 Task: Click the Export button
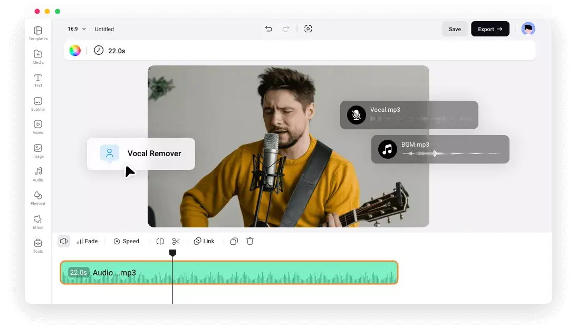point(490,29)
